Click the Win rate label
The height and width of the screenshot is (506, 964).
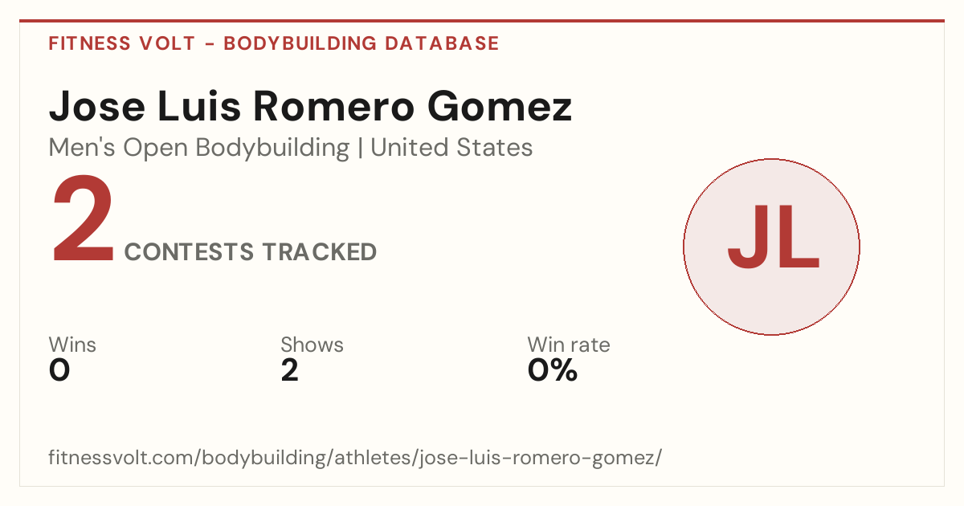[569, 345]
